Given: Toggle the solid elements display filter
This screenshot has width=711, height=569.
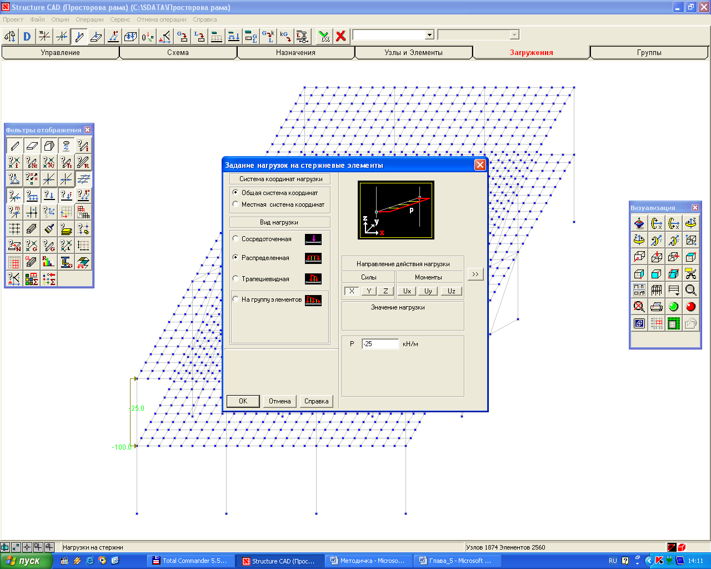Looking at the screenshot, I should [x=49, y=146].
